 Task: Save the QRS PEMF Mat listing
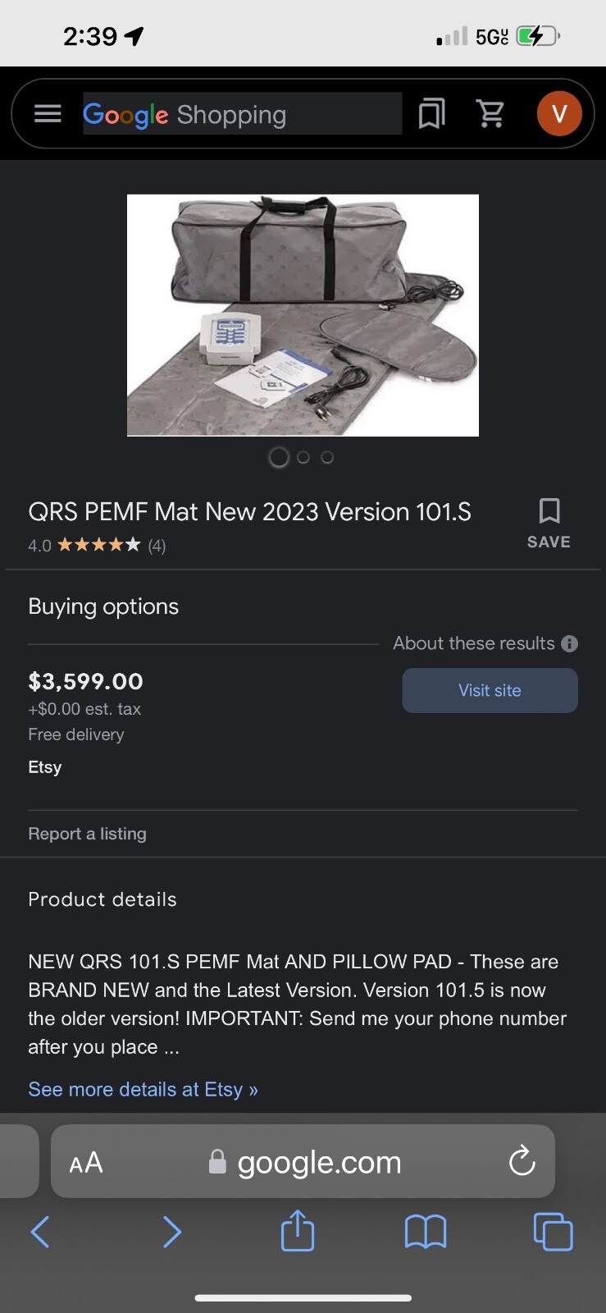coord(548,521)
